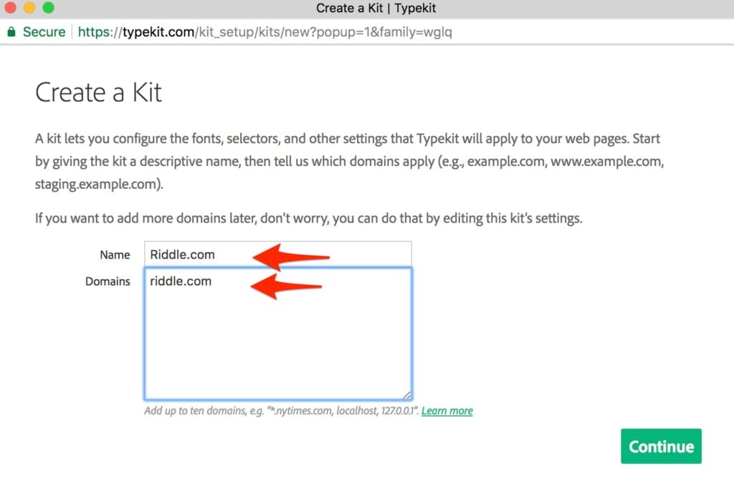
Task: Click the green maximize window button
Action: (x=48, y=7)
